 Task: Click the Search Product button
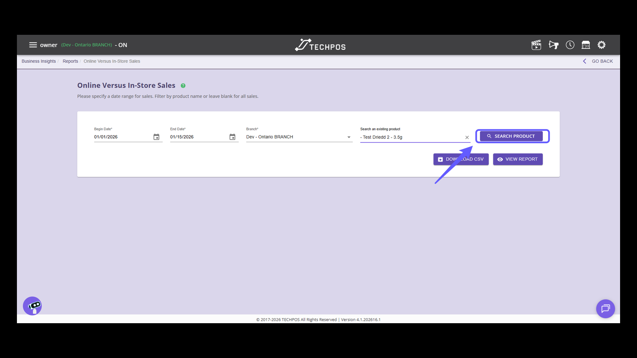tap(511, 136)
